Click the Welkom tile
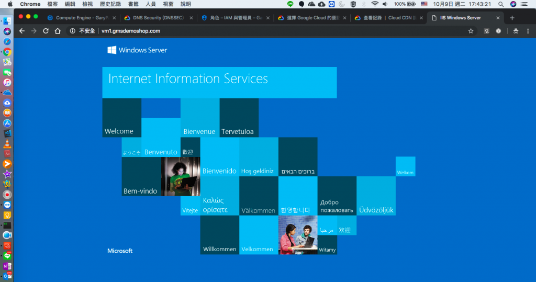This screenshot has width=536, height=282. click(406, 166)
